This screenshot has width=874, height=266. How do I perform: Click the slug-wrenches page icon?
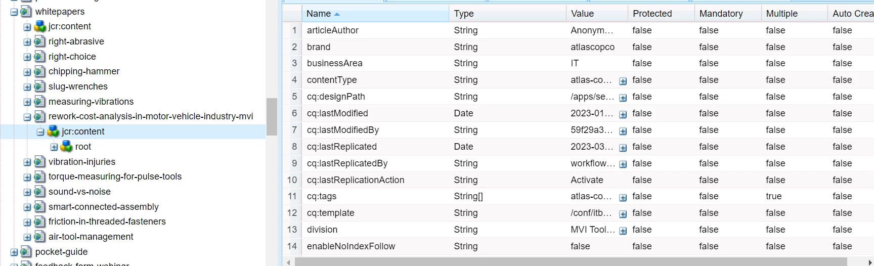39,86
